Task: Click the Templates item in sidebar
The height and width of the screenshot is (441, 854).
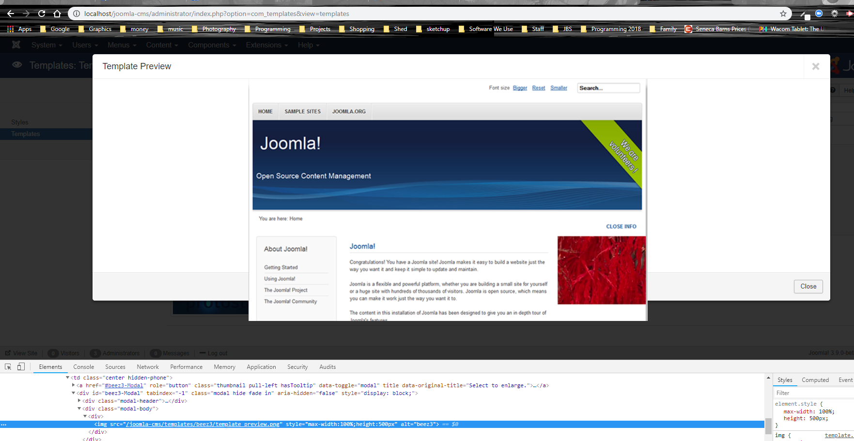Action: coord(26,134)
